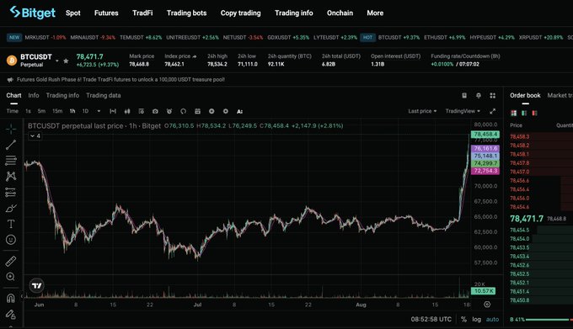Open the long position forecasting tool
573x329 pixels.
click(x=11, y=192)
